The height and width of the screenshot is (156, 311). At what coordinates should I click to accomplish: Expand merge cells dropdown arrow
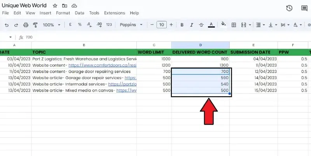250,25
